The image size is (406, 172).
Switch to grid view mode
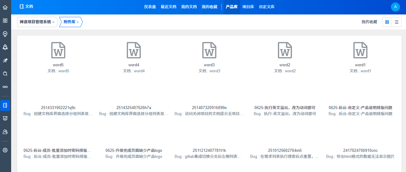(x=387, y=22)
